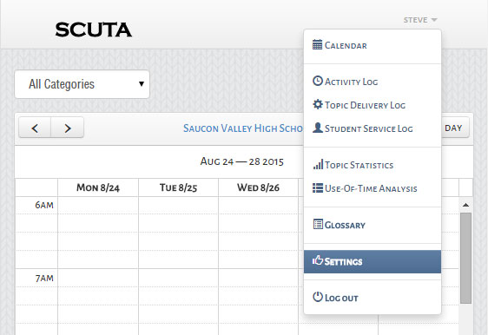Click the calendar vertical scrollbar thumb
Image resolution: width=488 pixels, height=335 pixels.
(x=465, y=258)
